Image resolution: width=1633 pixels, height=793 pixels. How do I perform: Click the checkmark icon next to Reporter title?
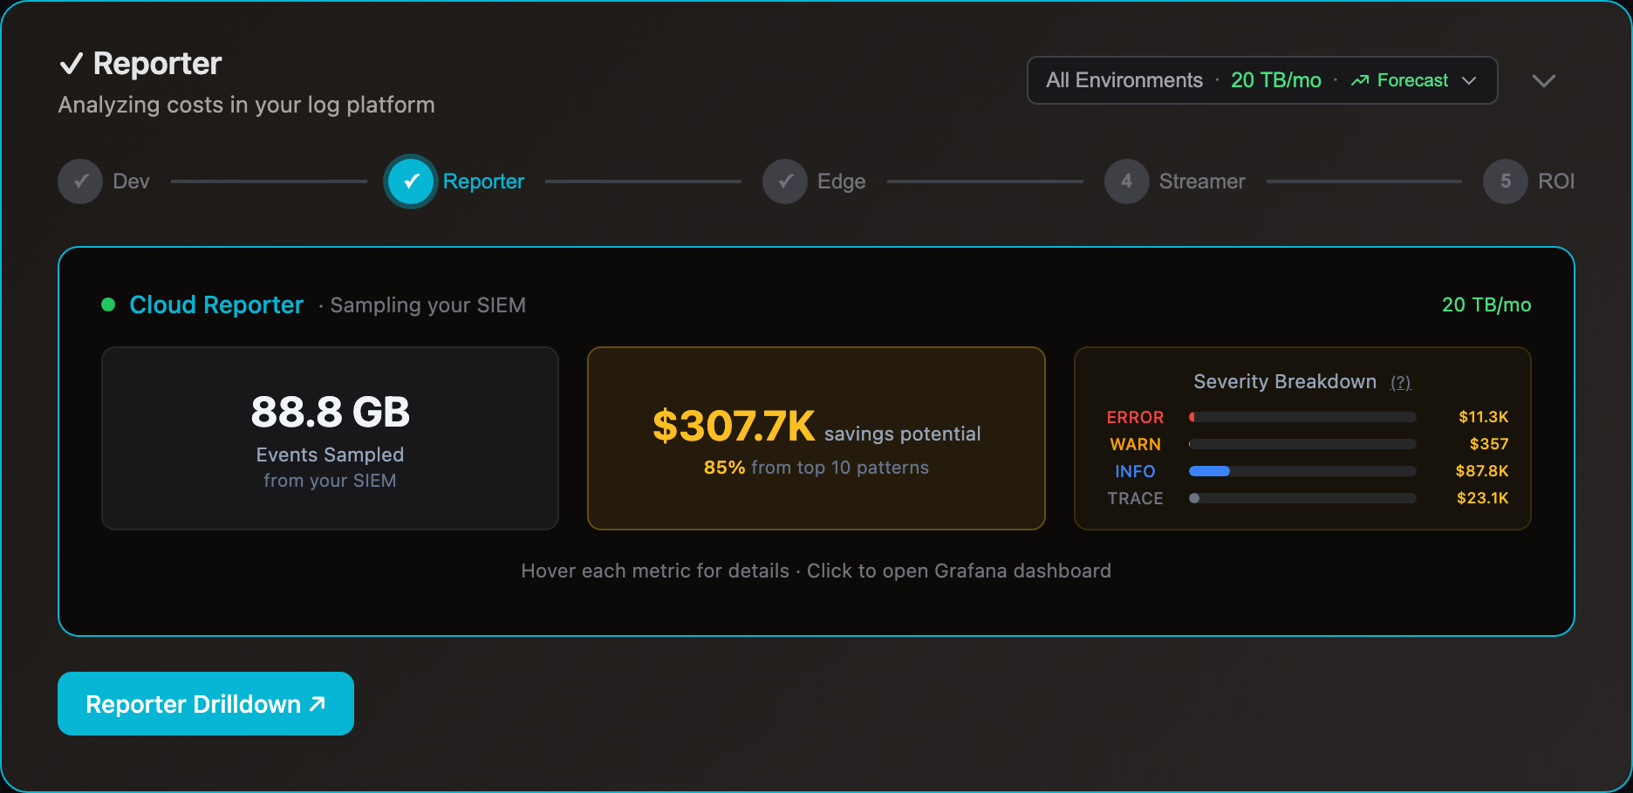pos(73,63)
